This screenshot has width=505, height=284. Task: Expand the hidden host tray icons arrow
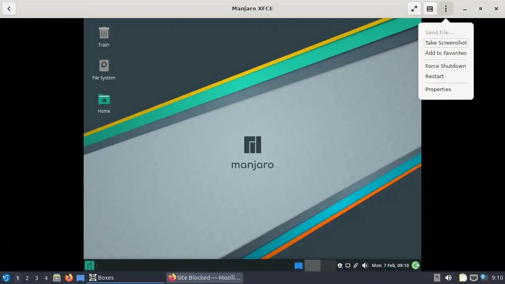pos(437,278)
